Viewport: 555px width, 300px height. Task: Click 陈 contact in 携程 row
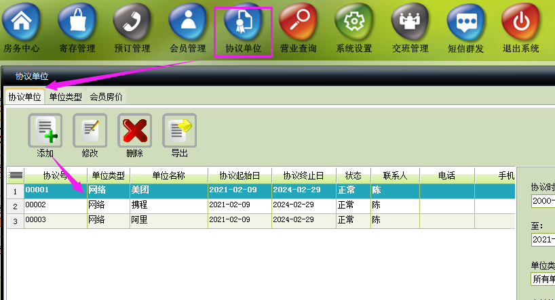[x=395, y=206]
